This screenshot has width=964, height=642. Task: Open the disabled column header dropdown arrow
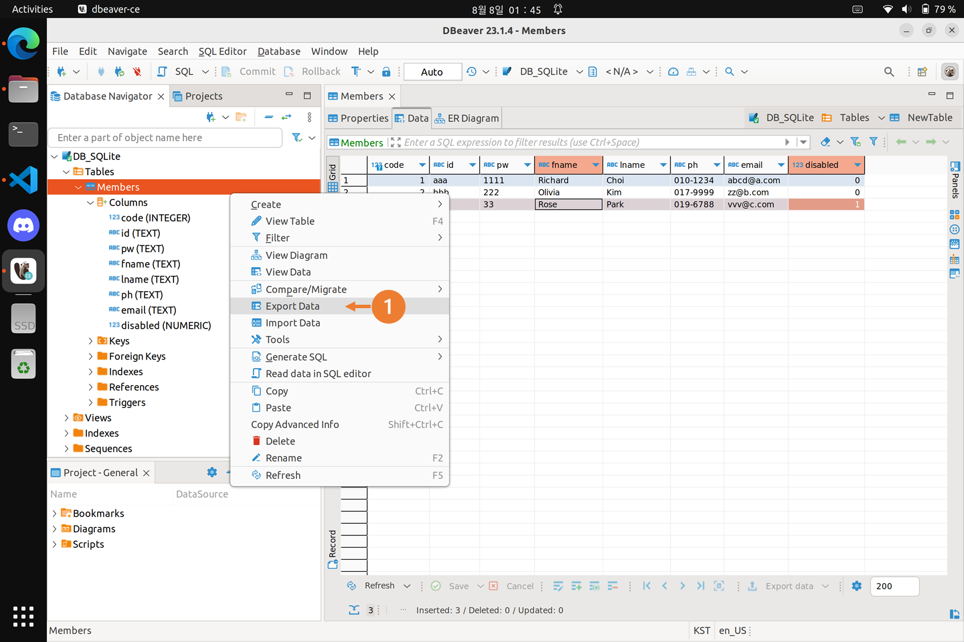[857, 165]
